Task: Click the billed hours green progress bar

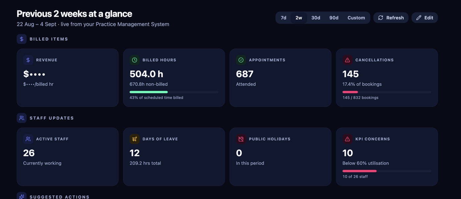Action: tap(174, 92)
